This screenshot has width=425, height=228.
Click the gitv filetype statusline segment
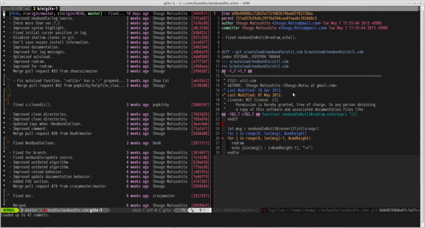(x=167, y=210)
